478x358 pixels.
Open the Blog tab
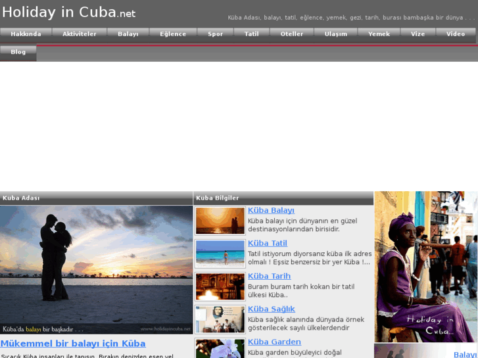[18, 52]
